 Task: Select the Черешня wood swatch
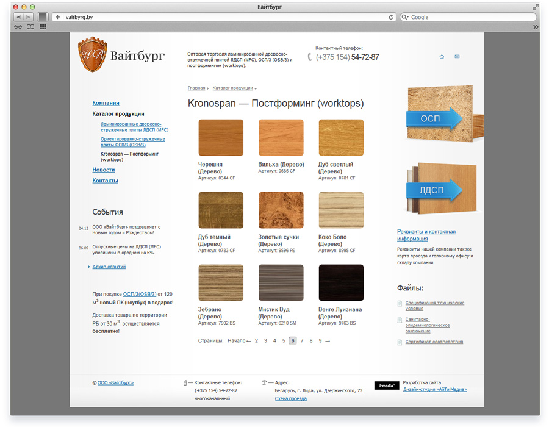(221, 137)
